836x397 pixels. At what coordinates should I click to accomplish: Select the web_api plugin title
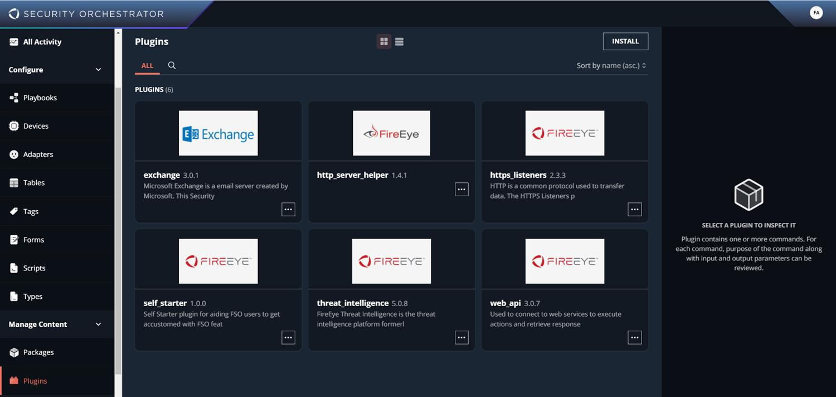(505, 303)
